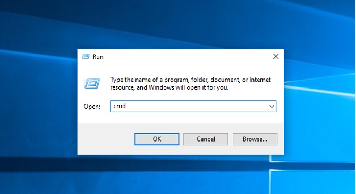
Task: Click the dark wallpaper area below the Run dialog
Action: pos(159,164)
